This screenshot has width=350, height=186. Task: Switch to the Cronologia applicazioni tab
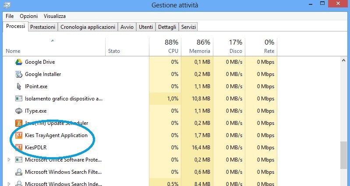[x=88, y=27]
